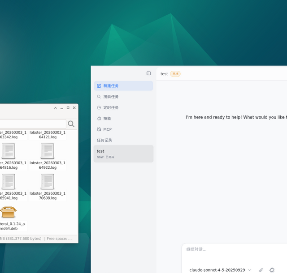Click the document icon above 64816.log
Screen dimensions: 287x273
point(9,151)
